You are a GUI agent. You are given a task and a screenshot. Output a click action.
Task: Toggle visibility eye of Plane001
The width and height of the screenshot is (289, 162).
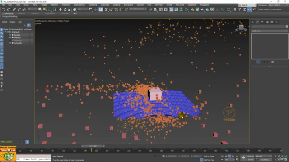tap(10, 38)
